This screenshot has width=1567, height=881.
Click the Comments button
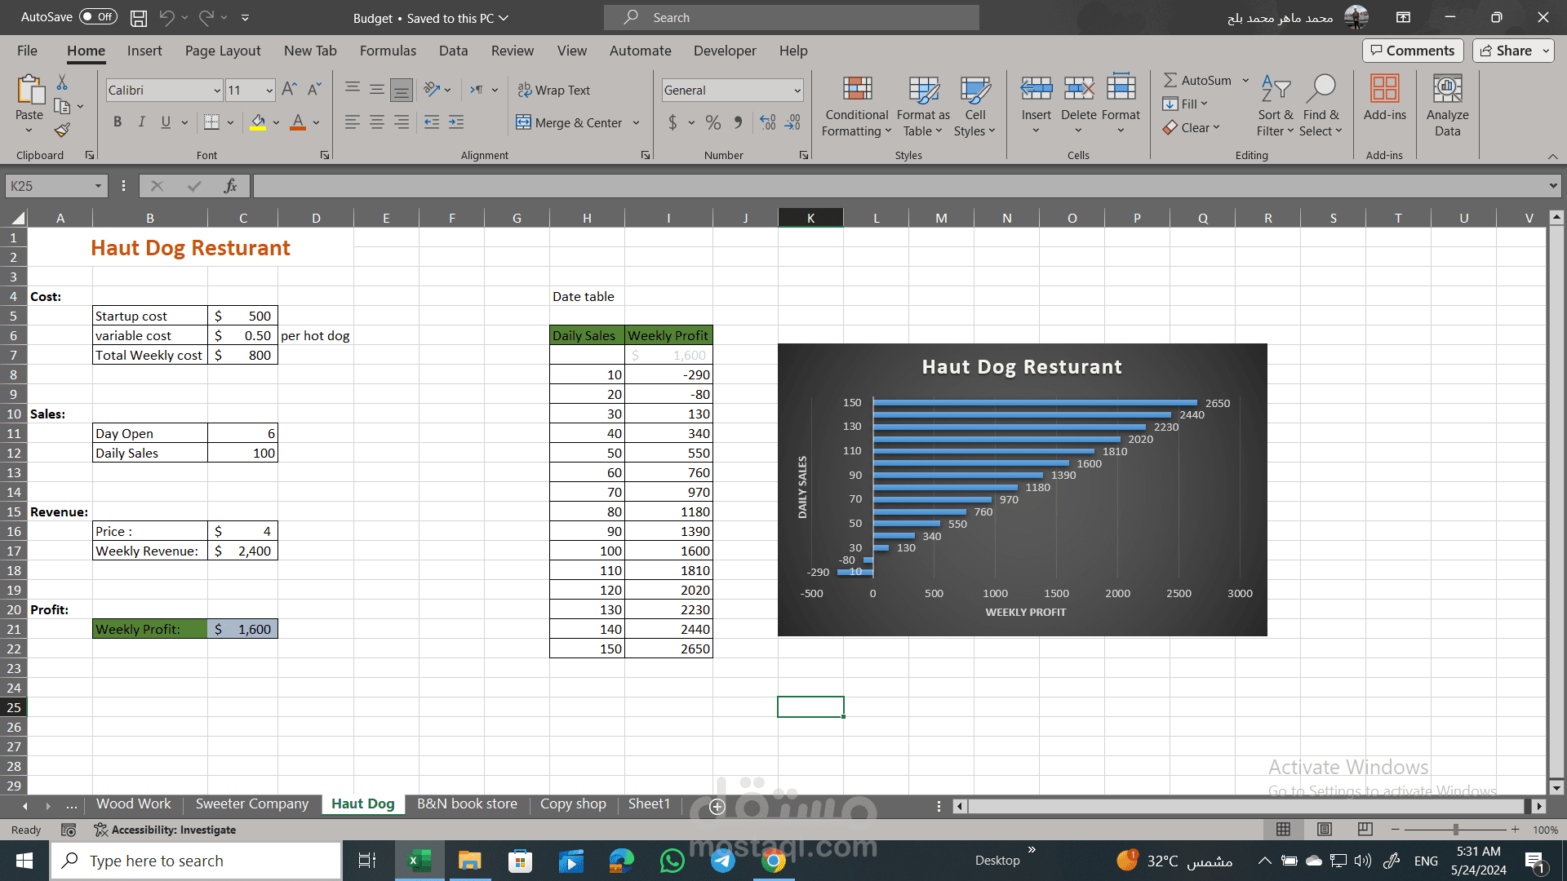click(1413, 51)
